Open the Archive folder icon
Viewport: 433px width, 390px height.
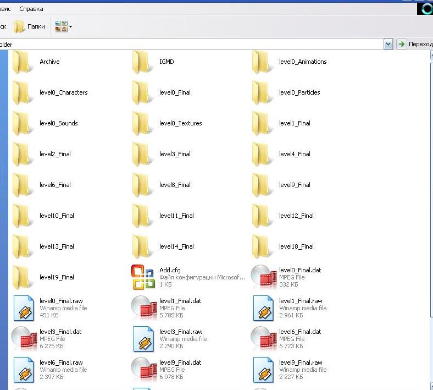pyautogui.click(x=23, y=62)
